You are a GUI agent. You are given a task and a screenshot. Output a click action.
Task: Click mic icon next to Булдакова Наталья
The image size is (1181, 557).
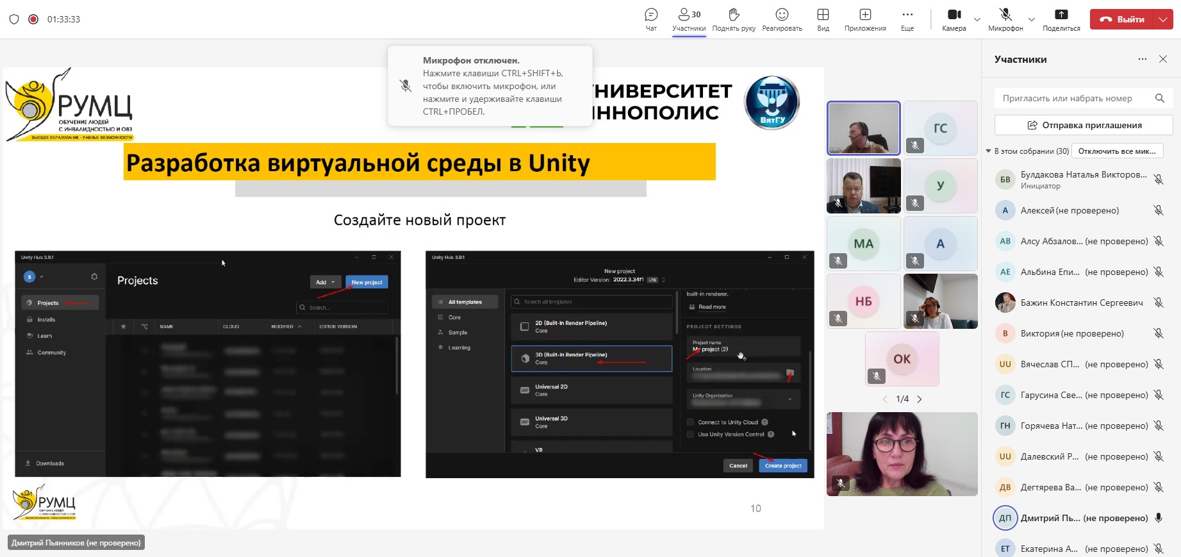1159,179
